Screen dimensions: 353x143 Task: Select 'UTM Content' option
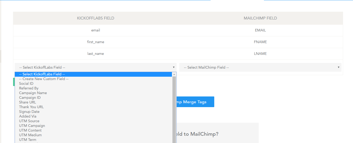[94, 130]
